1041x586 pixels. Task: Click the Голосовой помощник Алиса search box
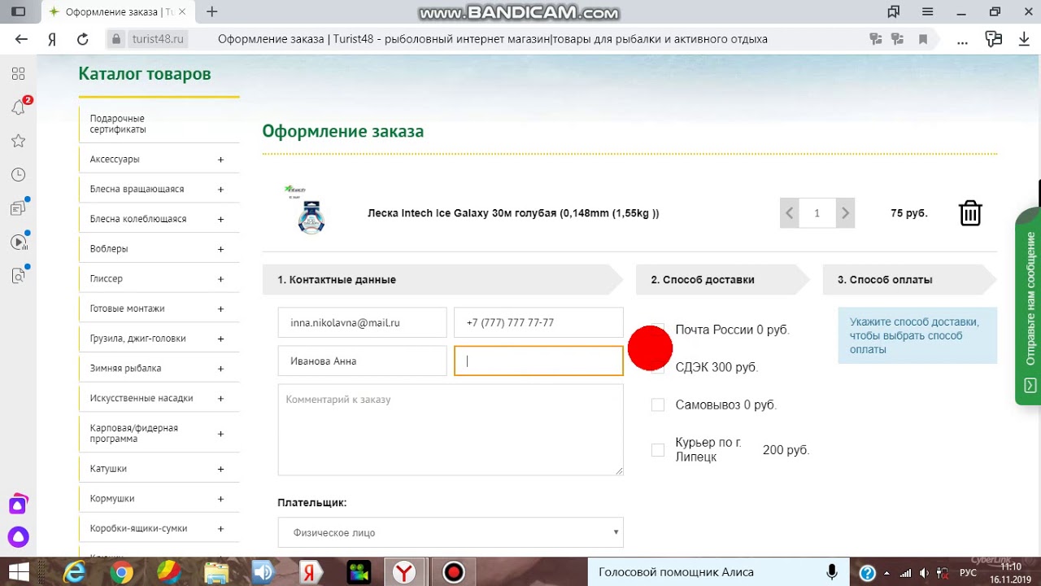pyautogui.click(x=708, y=572)
